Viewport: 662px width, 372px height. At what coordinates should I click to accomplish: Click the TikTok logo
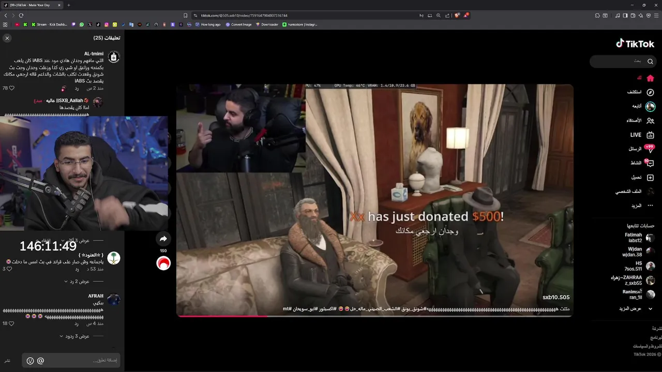click(635, 44)
